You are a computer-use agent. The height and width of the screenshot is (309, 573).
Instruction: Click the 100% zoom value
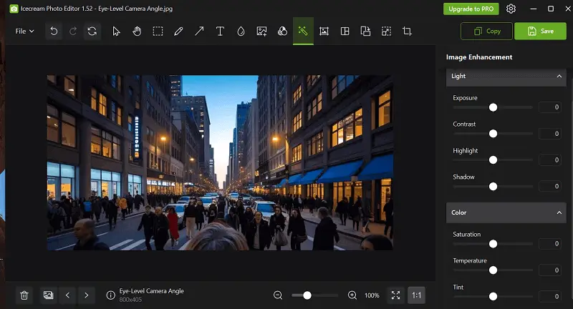[372, 295]
